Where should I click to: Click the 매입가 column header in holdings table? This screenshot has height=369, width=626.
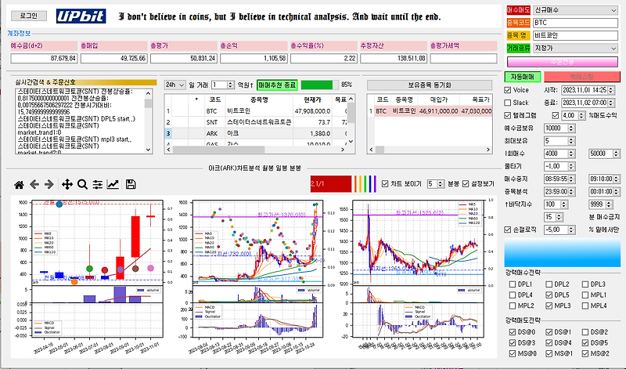[x=438, y=99]
